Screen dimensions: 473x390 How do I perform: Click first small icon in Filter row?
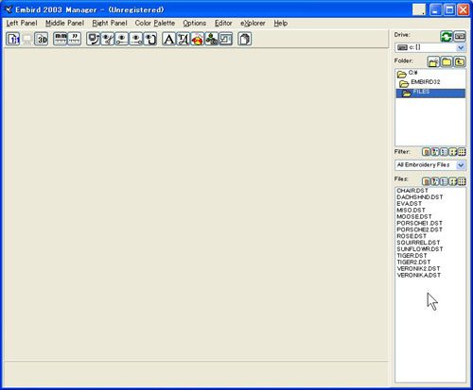(x=426, y=152)
